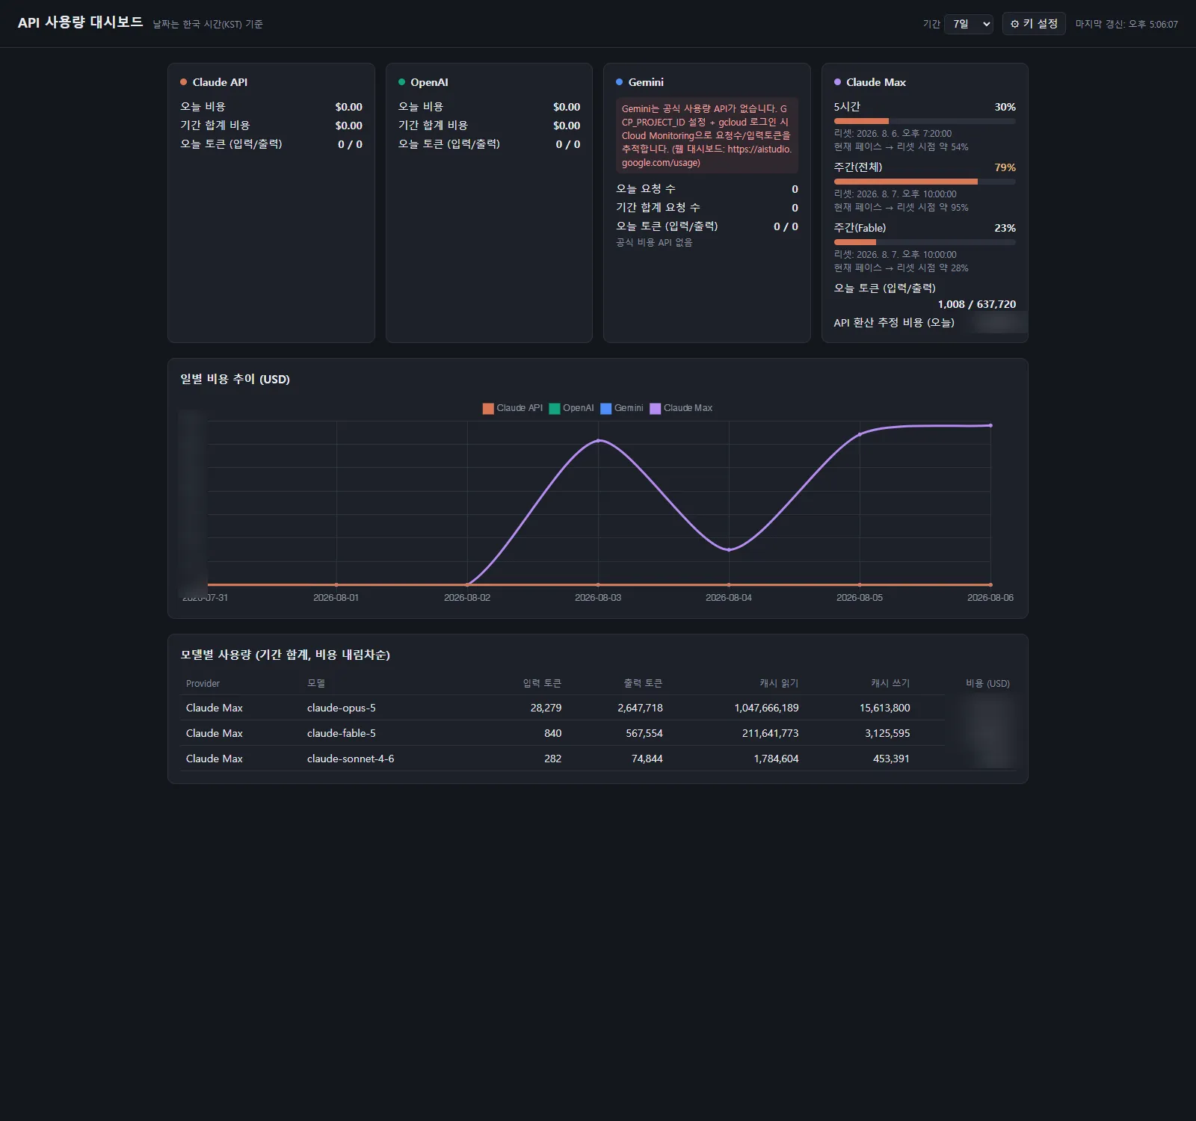
Task: Click the API 사용량 대시보드 title
Action: click(80, 22)
